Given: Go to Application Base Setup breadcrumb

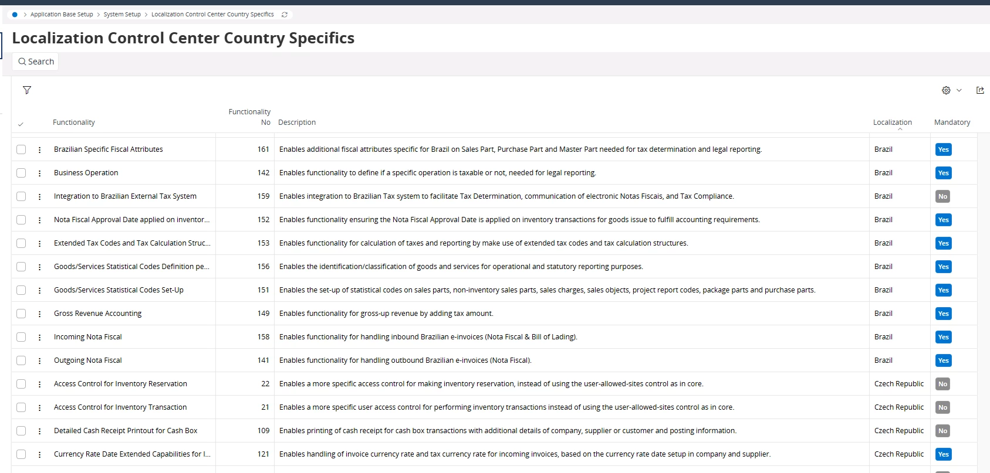Looking at the screenshot, I should pyautogui.click(x=62, y=15).
